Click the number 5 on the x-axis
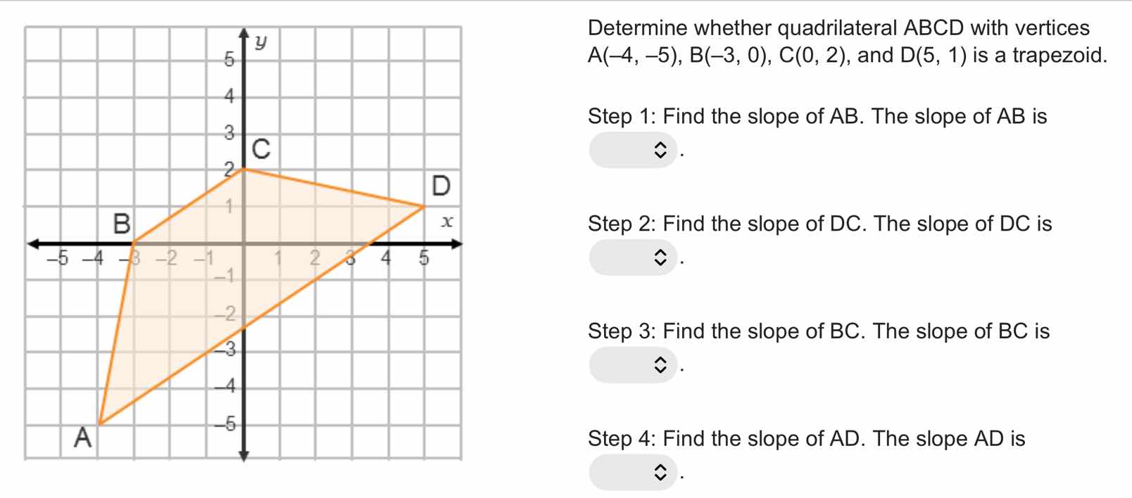Image resolution: width=1132 pixels, height=498 pixels. pos(423,258)
